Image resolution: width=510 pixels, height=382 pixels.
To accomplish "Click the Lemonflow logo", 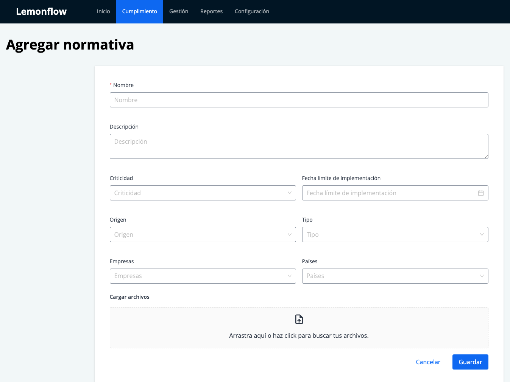I will point(41,12).
